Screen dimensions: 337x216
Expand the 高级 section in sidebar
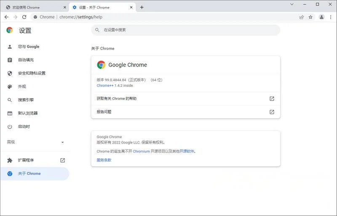tap(62, 142)
